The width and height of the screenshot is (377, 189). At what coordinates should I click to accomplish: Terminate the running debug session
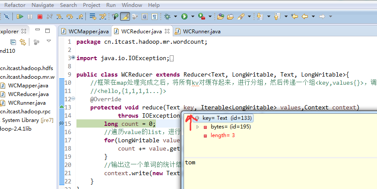click(40, 16)
